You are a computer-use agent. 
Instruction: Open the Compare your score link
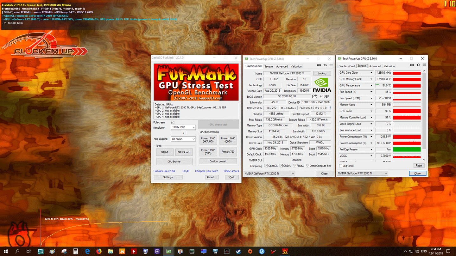[x=206, y=171]
